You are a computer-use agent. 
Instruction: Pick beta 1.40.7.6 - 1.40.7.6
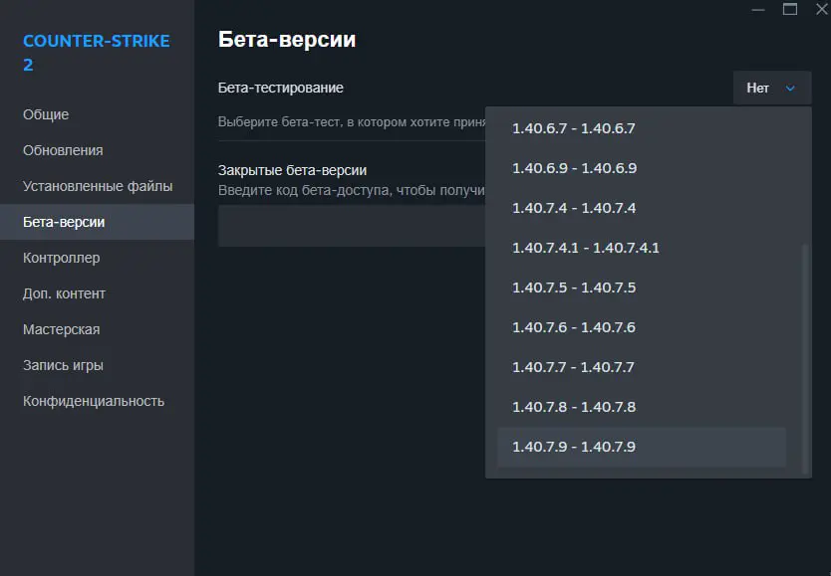642,327
